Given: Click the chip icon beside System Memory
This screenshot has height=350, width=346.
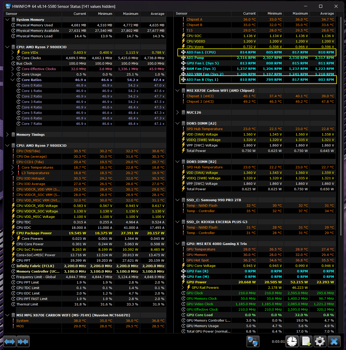Looking at the screenshot, I should click(13, 20).
